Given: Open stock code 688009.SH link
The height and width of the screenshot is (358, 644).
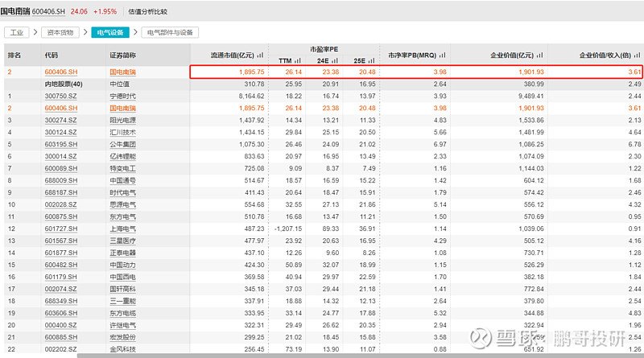Looking at the screenshot, I should (61, 181).
